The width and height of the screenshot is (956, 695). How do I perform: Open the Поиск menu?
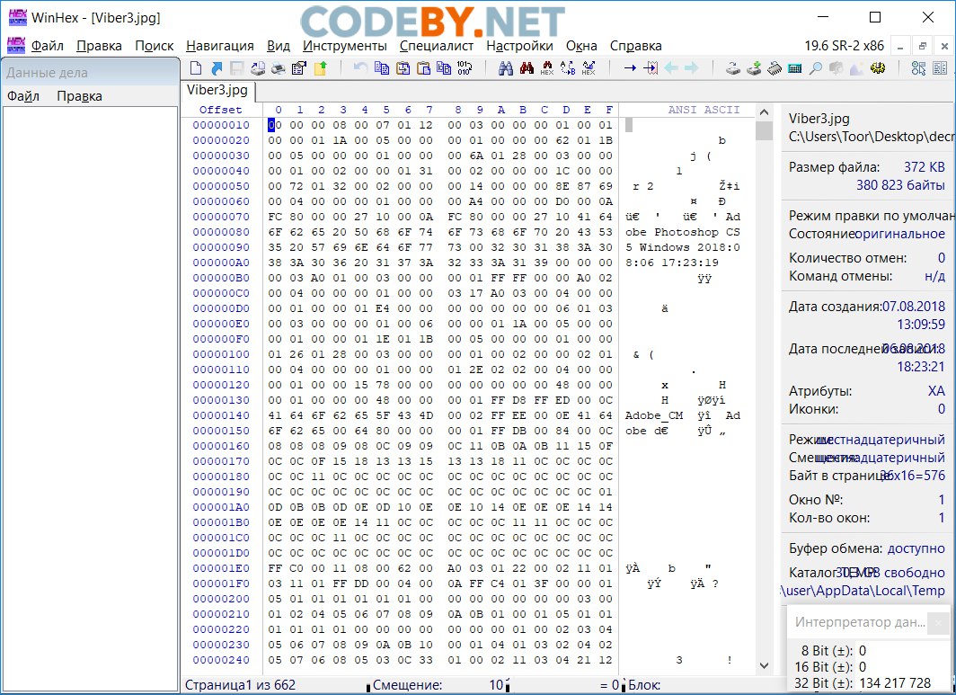tap(155, 46)
